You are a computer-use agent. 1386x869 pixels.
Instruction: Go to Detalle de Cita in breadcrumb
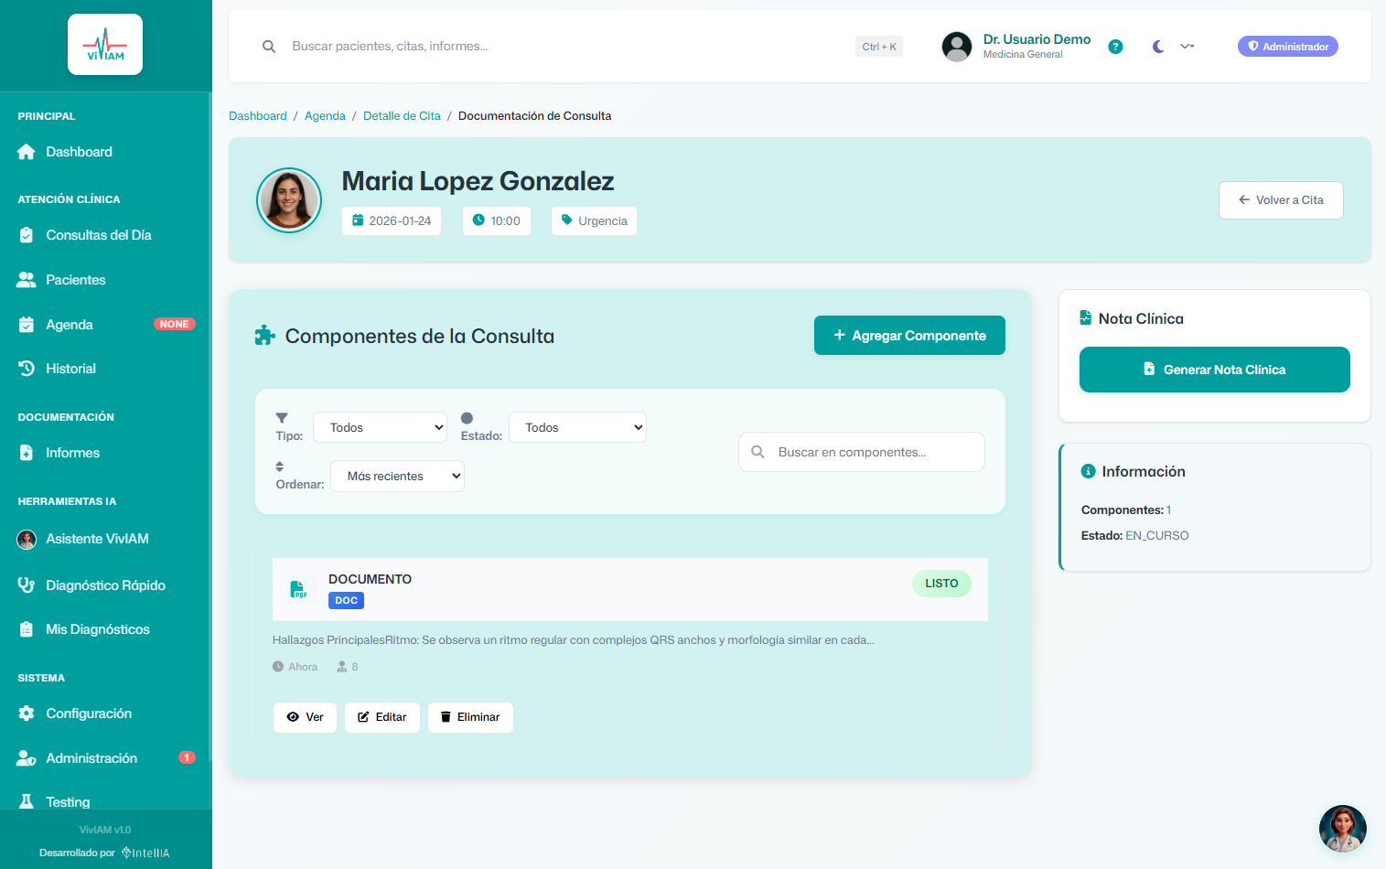click(402, 115)
